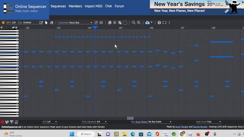Select the arrow selection tool
The height and width of the screenshot is (137, 244).
point(47,23)
